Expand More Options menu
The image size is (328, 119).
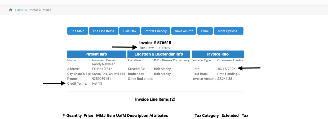pos(229,31)
